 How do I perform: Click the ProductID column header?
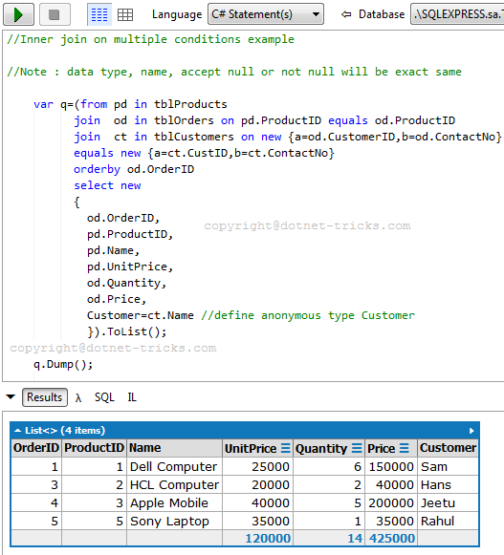tap(94, 448)
